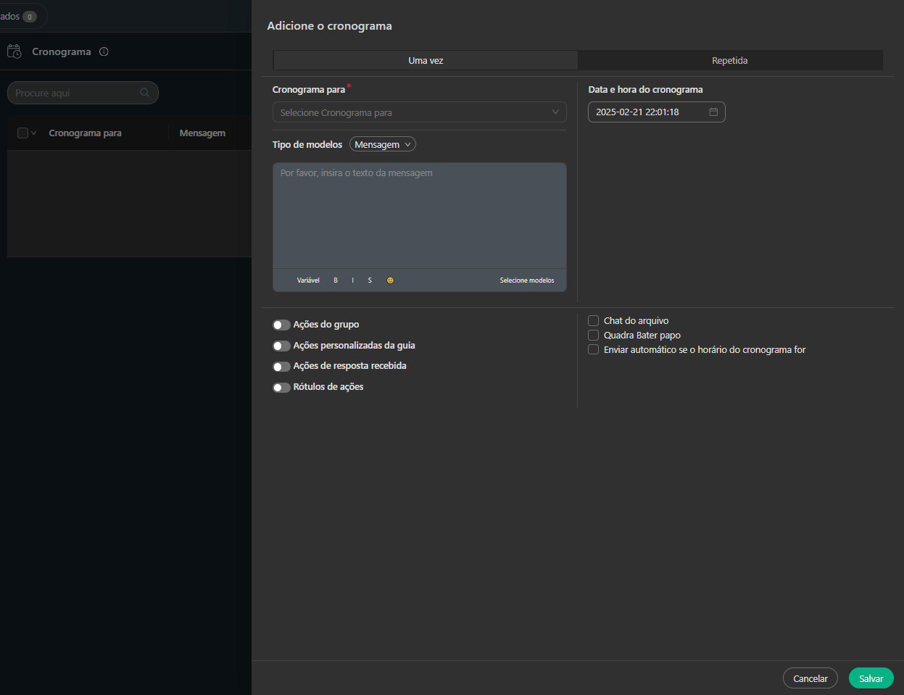
Task: Click the italic (I) formatting icon
Action: click(x=353, y=280)
